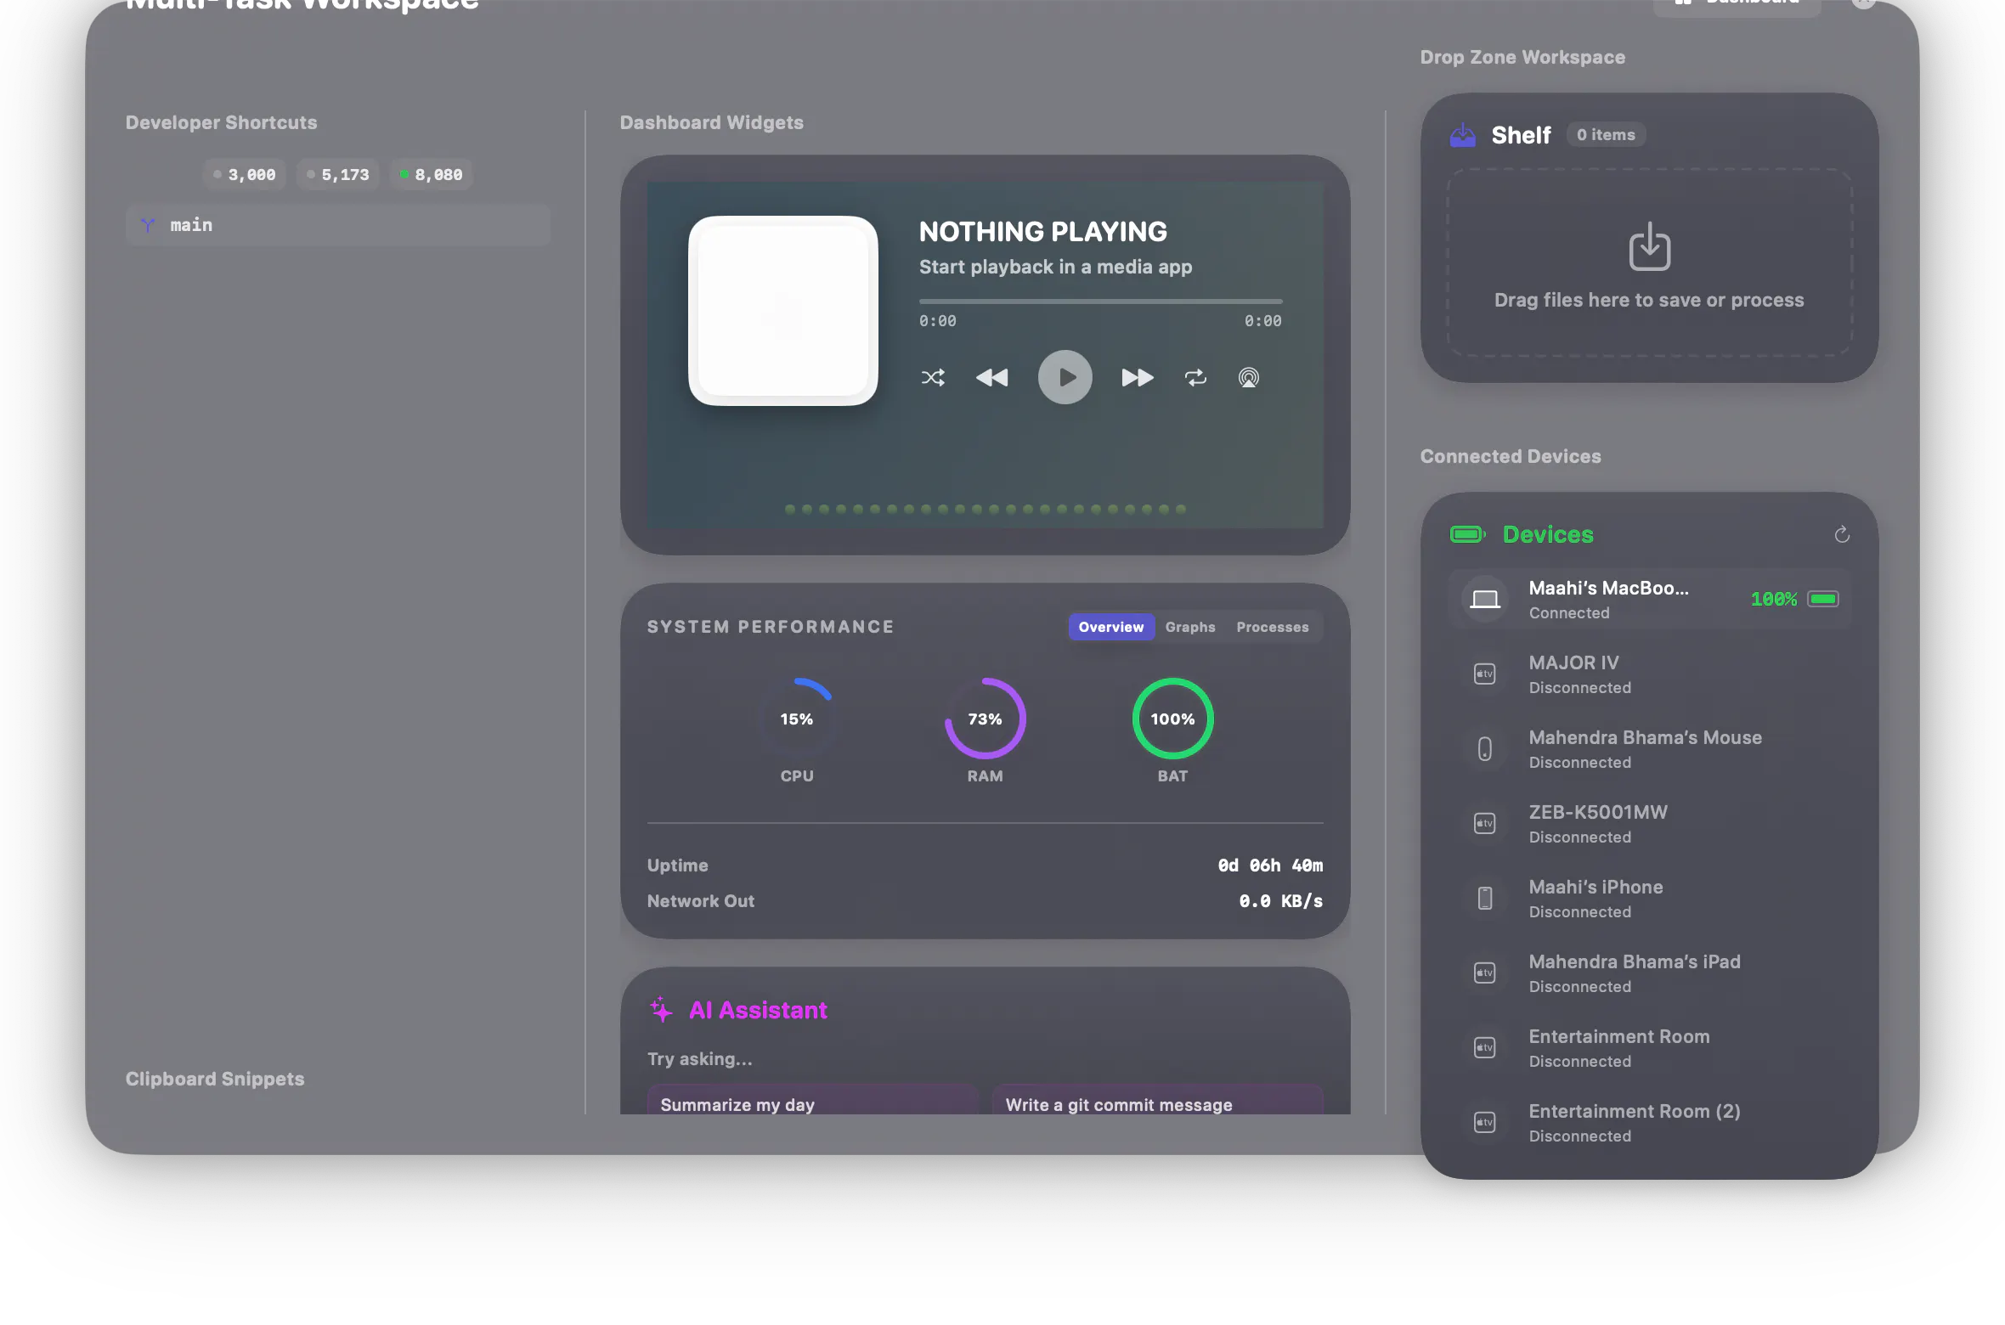Choose the Summarize my day suggestion

[x=812, y=1101]
